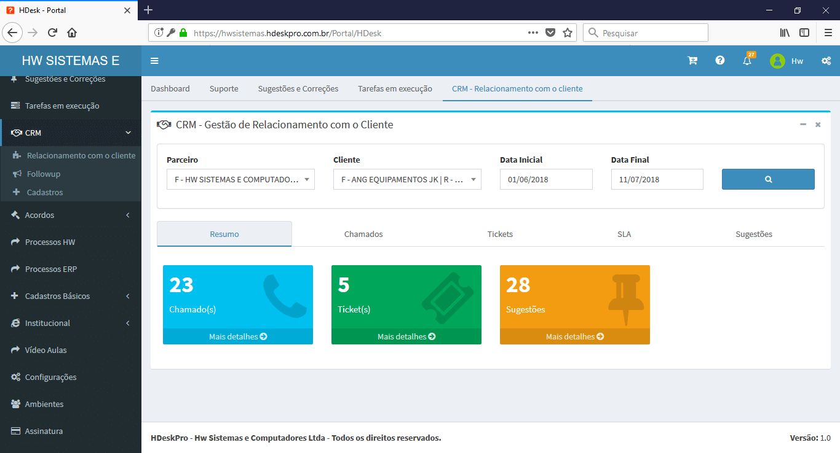Open the Suporte top tab
The height and width of the screenshot is (453, 840).
point(224,88)
